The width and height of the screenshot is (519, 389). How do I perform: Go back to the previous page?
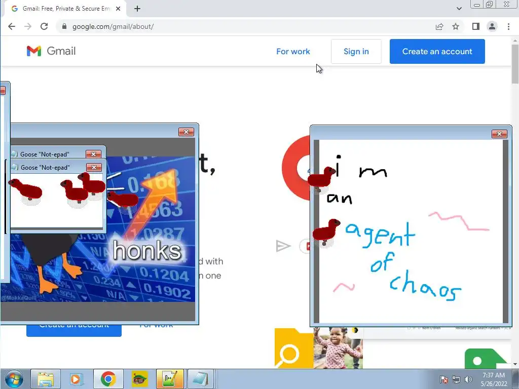[12, 26]
